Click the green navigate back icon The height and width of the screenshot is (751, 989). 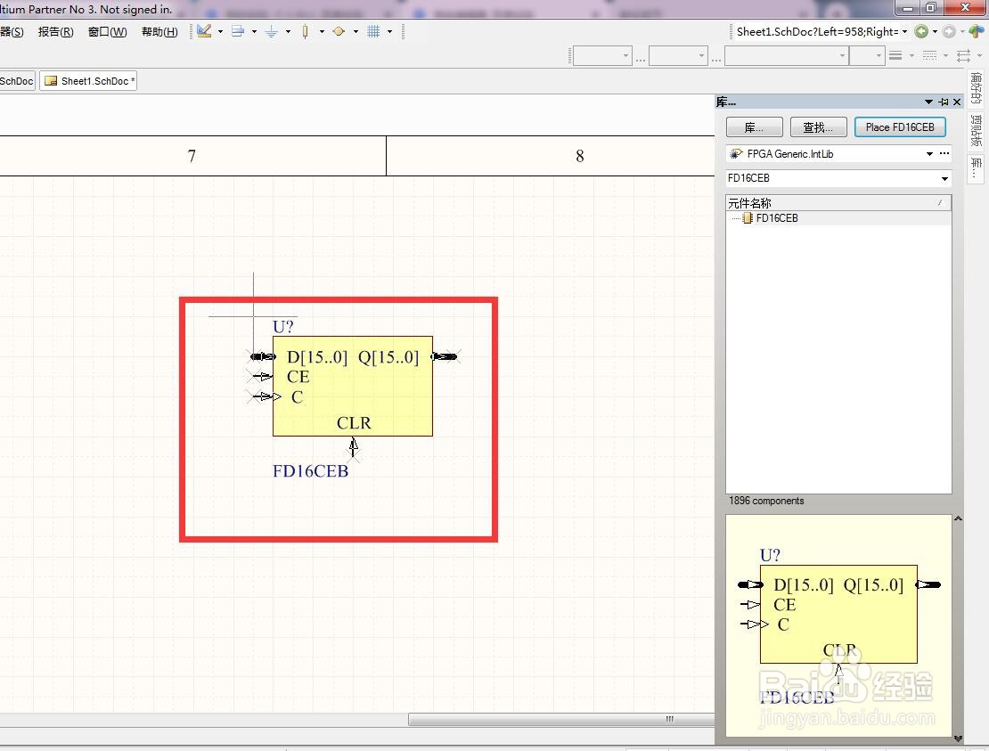pyautogui.click(x=921, y=31)
